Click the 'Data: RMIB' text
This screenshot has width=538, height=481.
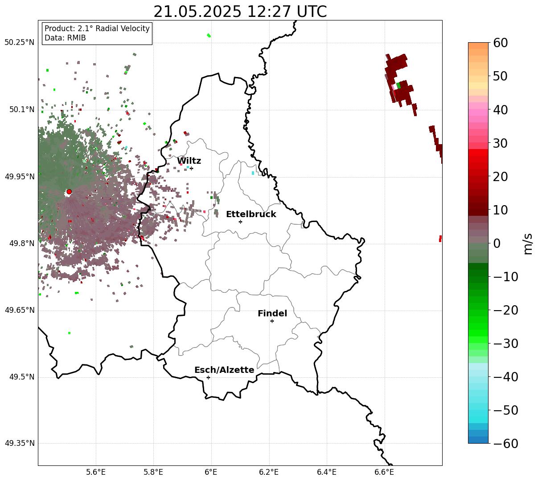point(65,38)
